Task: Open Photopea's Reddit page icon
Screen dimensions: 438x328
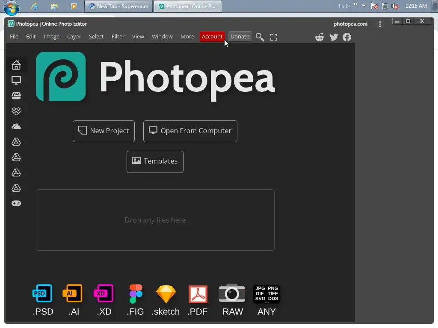Action: (320, 37)
